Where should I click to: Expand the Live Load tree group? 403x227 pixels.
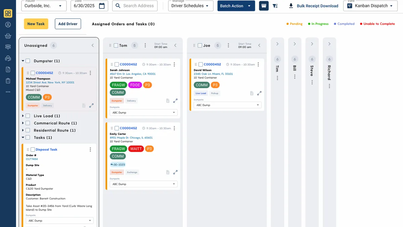click(23, 116)
